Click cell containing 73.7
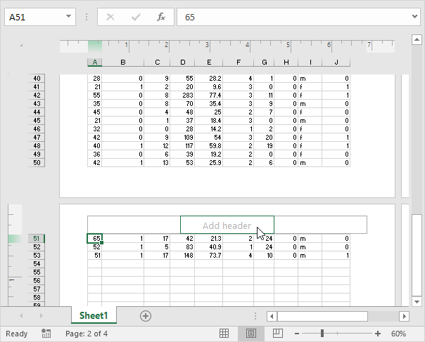Screen dimensions: 425x342 pos(209,255)
